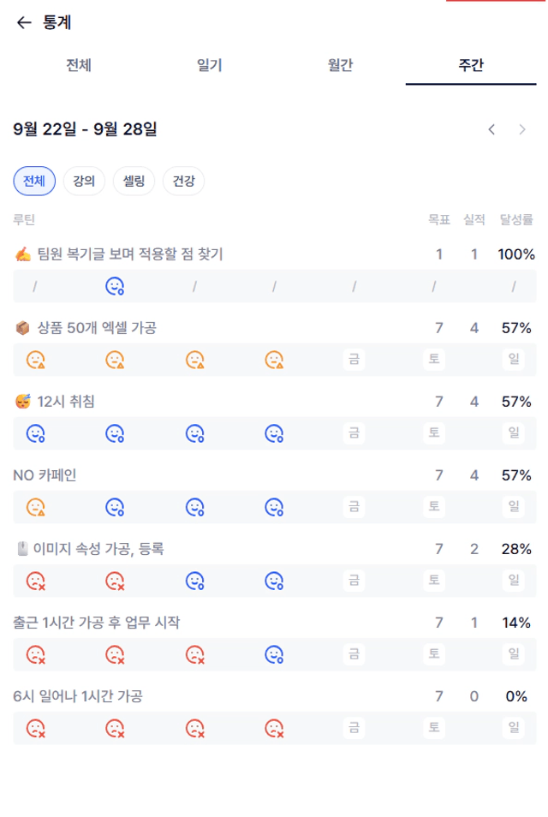The height and width of the screenshot is (817, 548).
Task: Select the 전체 category filter chip
Action: click(34, 182)
